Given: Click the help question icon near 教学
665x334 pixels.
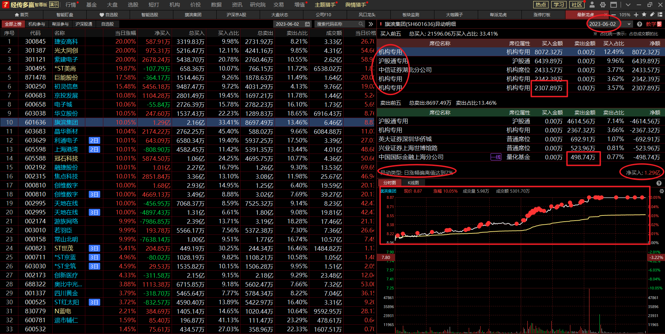Looking at the screenshot, I should (639, 24).
